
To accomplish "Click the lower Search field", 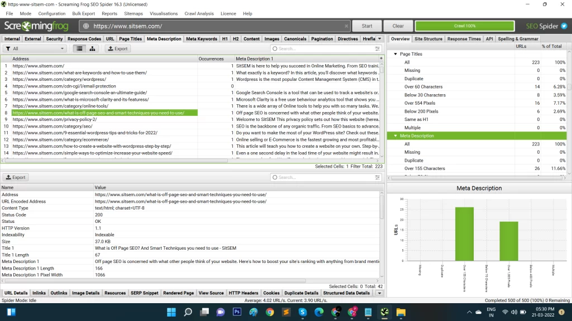I will [x=326, y=177].
